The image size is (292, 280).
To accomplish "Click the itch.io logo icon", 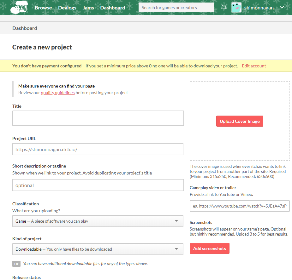I will point(19,8).
